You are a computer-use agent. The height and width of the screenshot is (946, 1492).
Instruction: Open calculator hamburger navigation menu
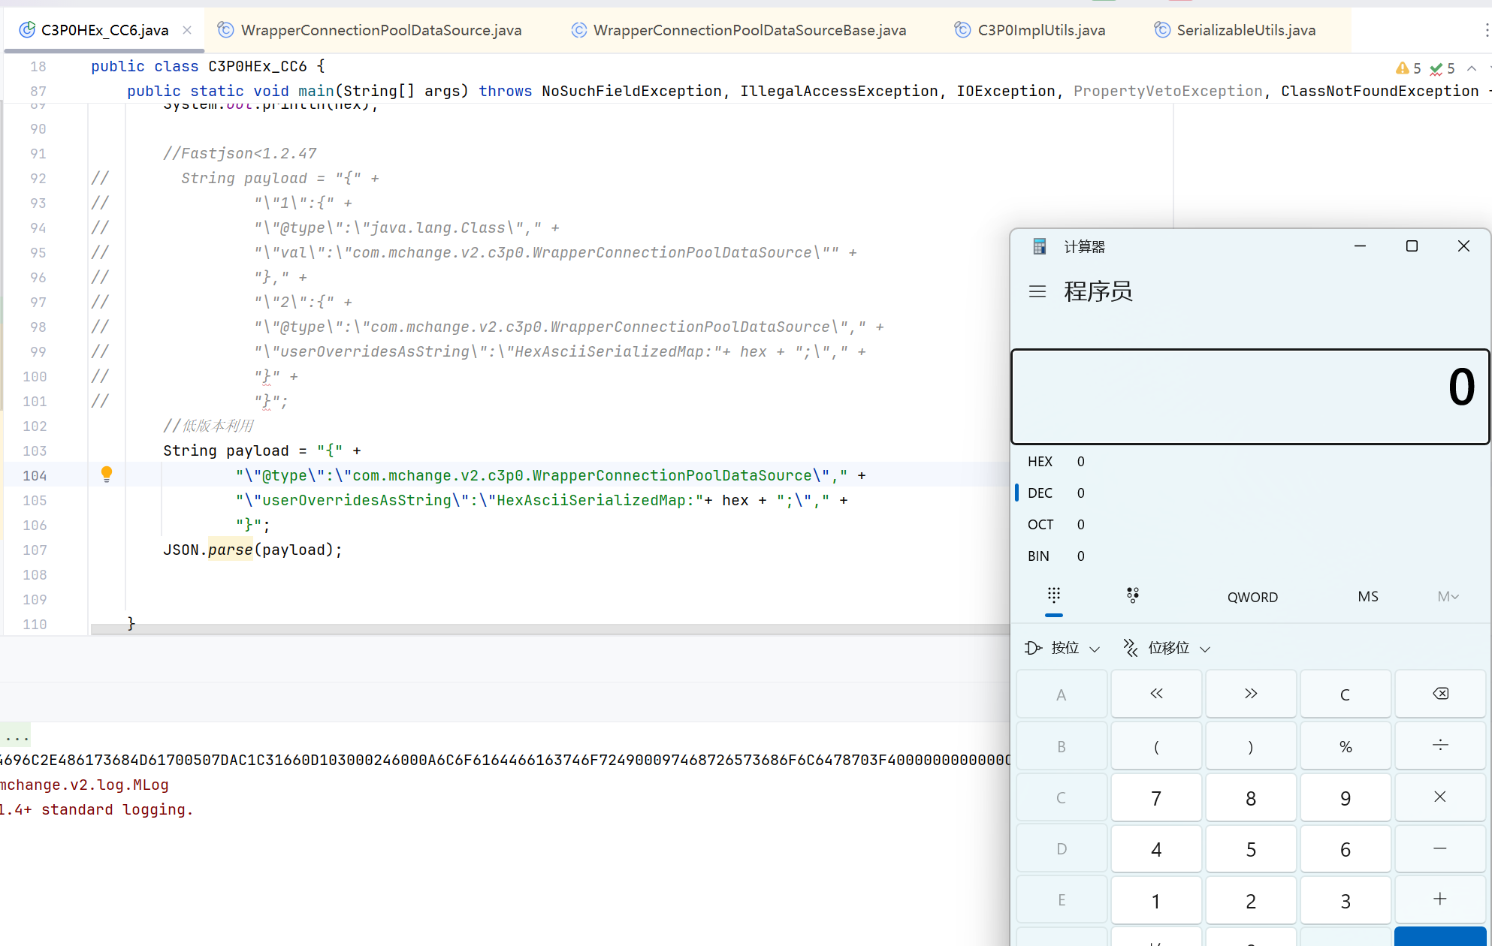click(x=1037, y=291)
